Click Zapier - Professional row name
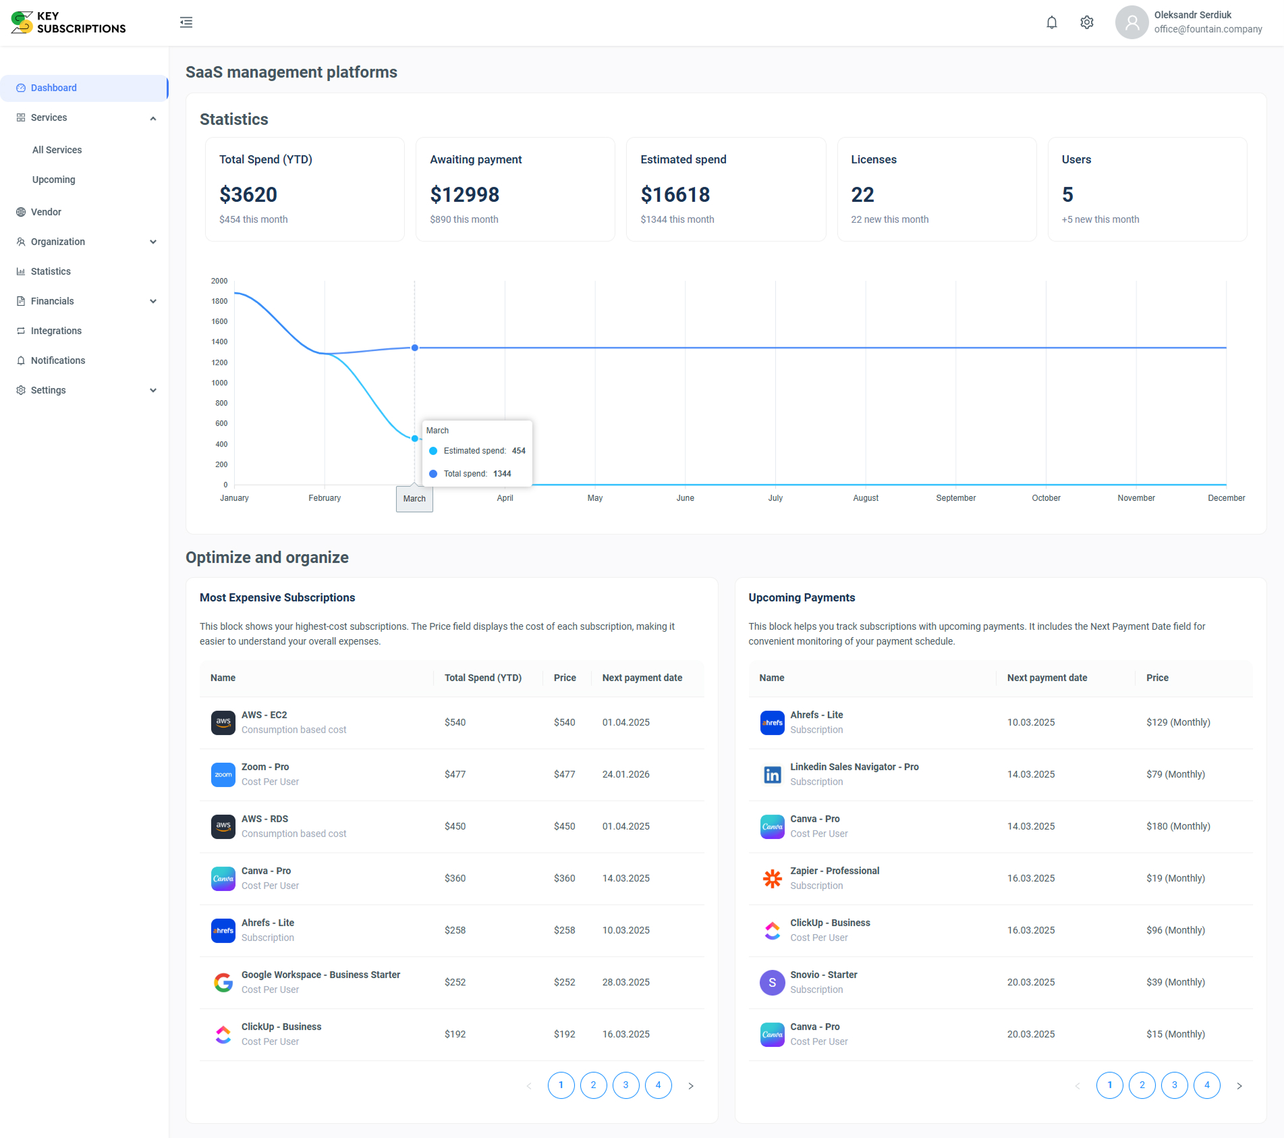The width and height of the screenshot is (1284, 1138). [835, 871]
